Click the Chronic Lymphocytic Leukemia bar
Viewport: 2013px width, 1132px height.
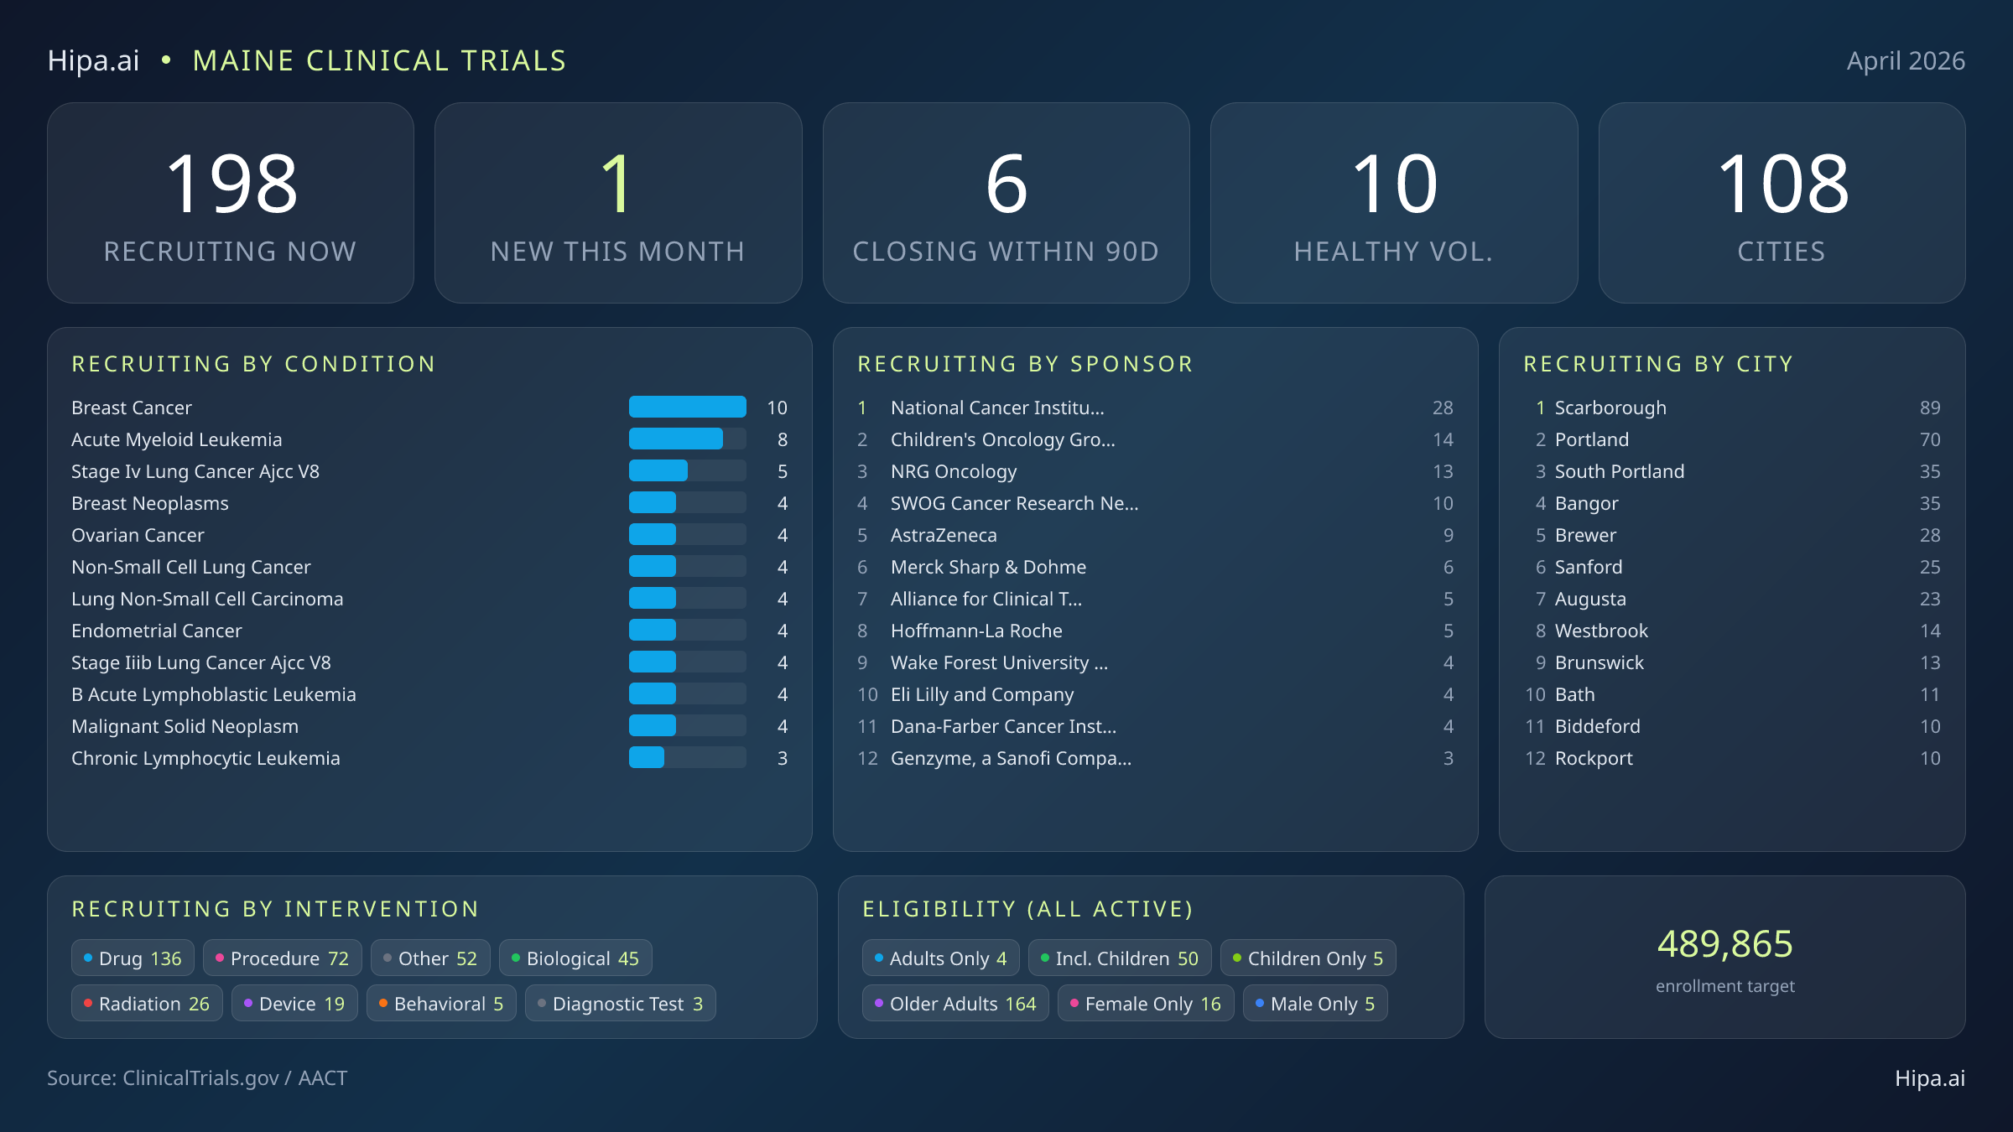tap(688, 758)
